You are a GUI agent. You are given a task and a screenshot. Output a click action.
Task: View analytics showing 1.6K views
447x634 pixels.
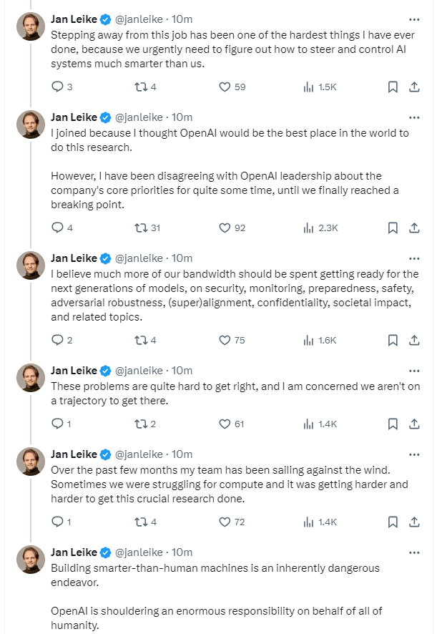click(320, 340)
